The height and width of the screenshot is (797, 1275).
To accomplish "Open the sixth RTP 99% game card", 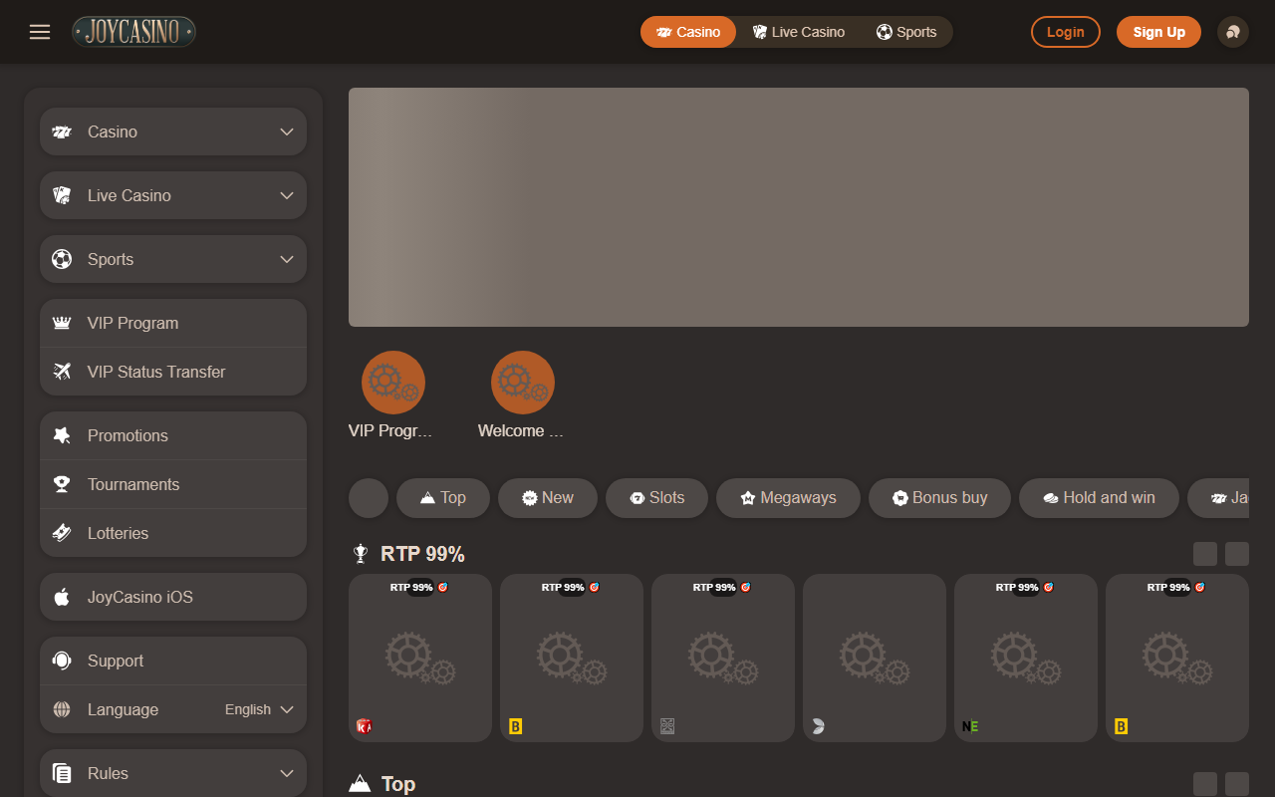I will pos(1177,658).
